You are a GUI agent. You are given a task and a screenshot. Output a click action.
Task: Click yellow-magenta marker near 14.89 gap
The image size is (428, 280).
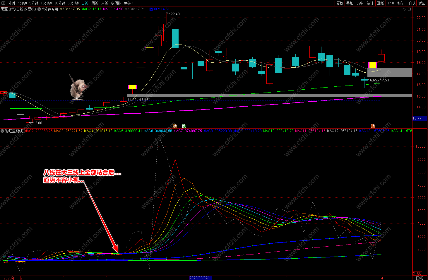click(x=132, y=87)
